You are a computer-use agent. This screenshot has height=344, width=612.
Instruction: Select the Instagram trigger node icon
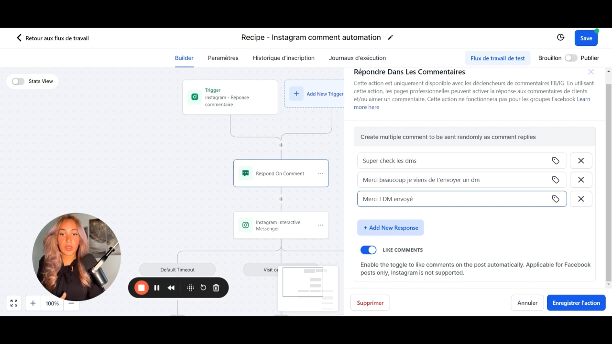pos(195,97)
